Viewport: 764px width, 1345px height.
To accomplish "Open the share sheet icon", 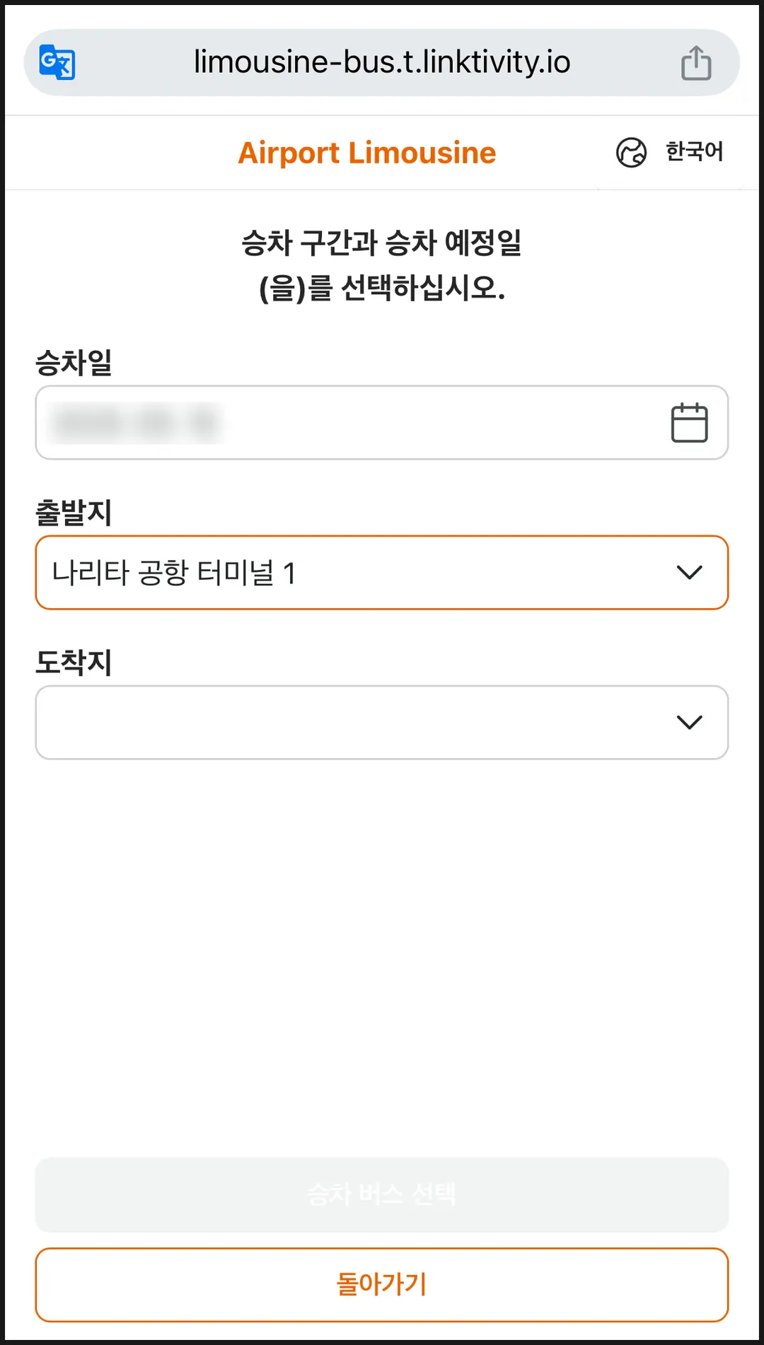I will pyautogui.click(x=696, y=62).
